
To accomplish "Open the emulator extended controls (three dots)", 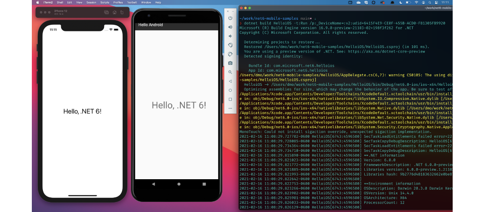I will pyautogui.click(x=230, y=109).
